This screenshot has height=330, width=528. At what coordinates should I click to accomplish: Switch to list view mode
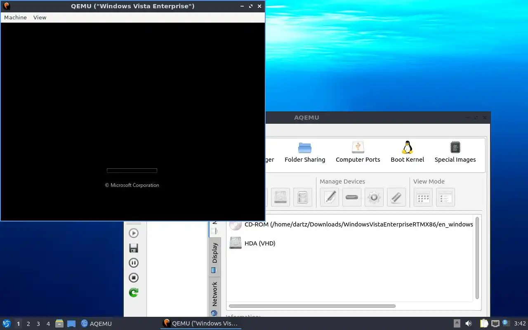pyautogui.click(x=445, y=197)
